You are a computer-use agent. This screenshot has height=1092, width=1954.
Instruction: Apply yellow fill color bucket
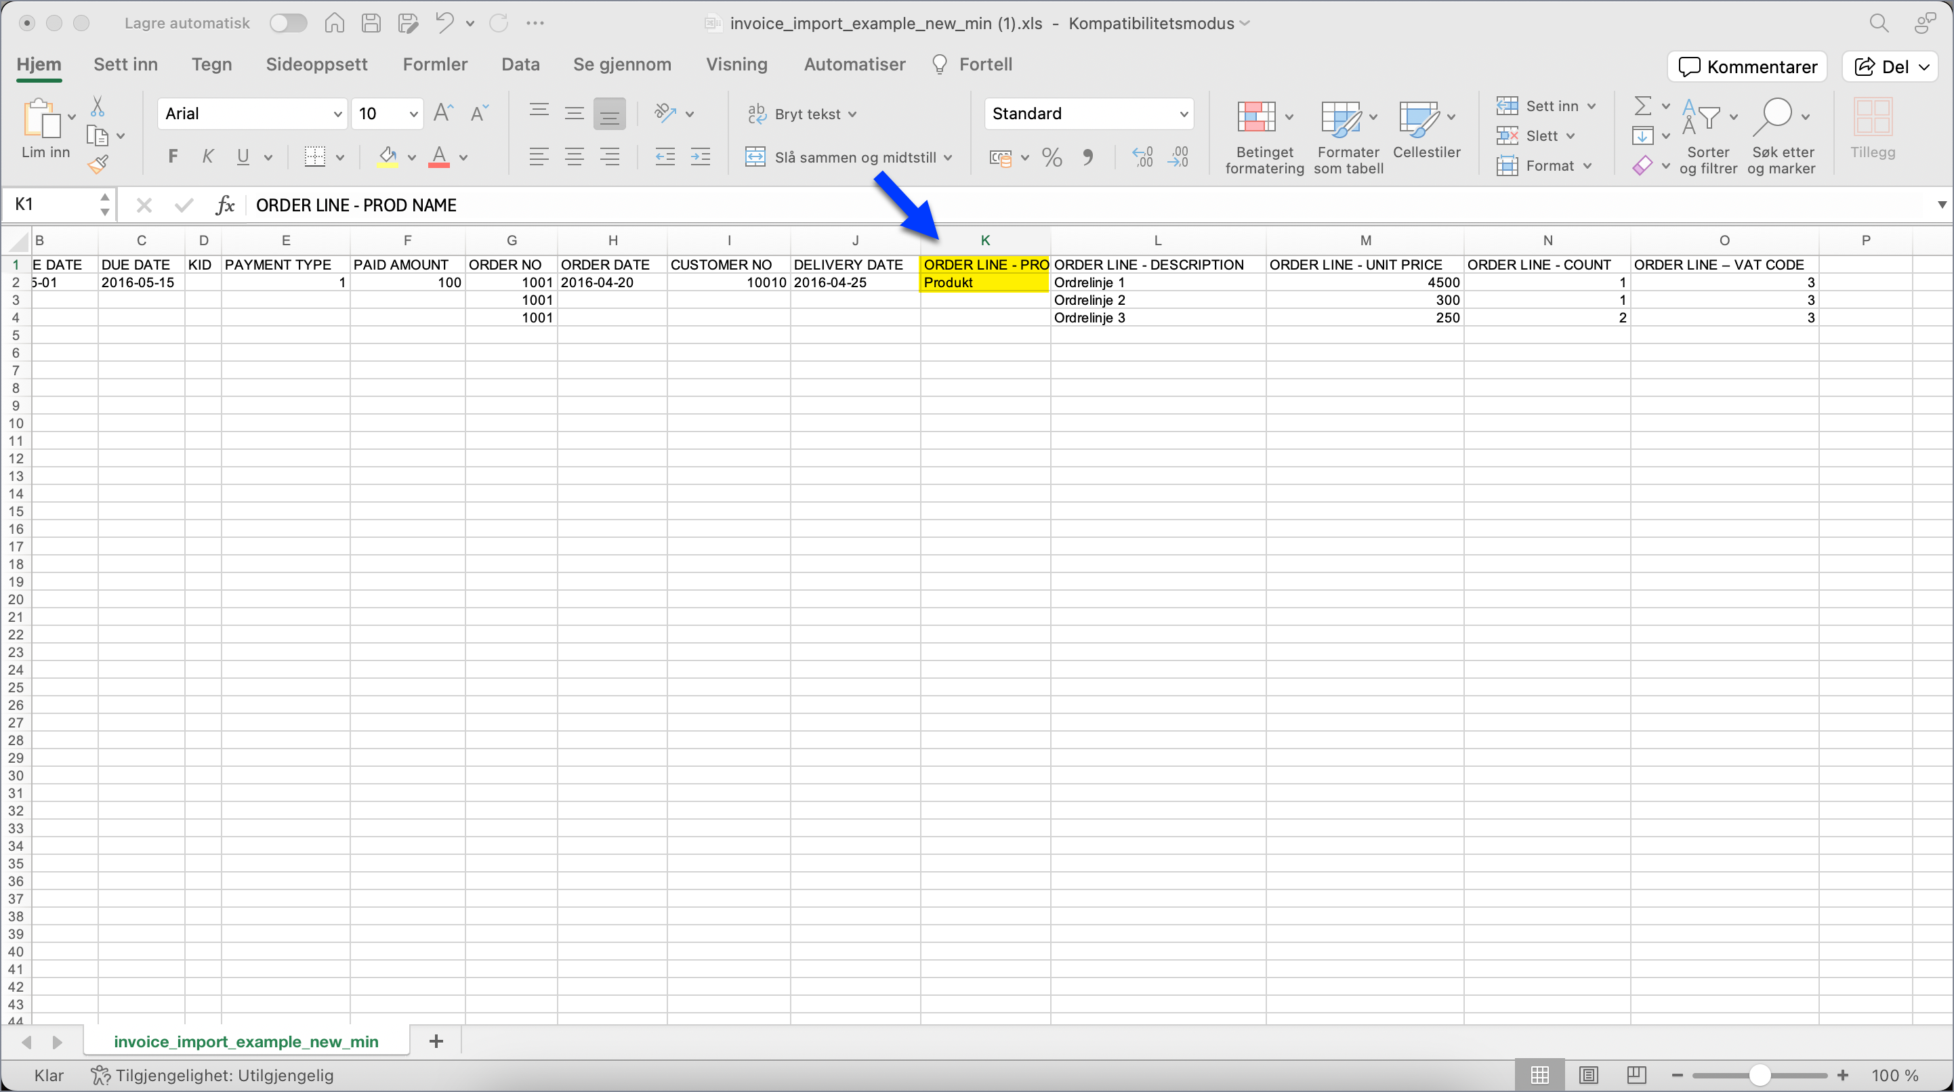(388, 157)
